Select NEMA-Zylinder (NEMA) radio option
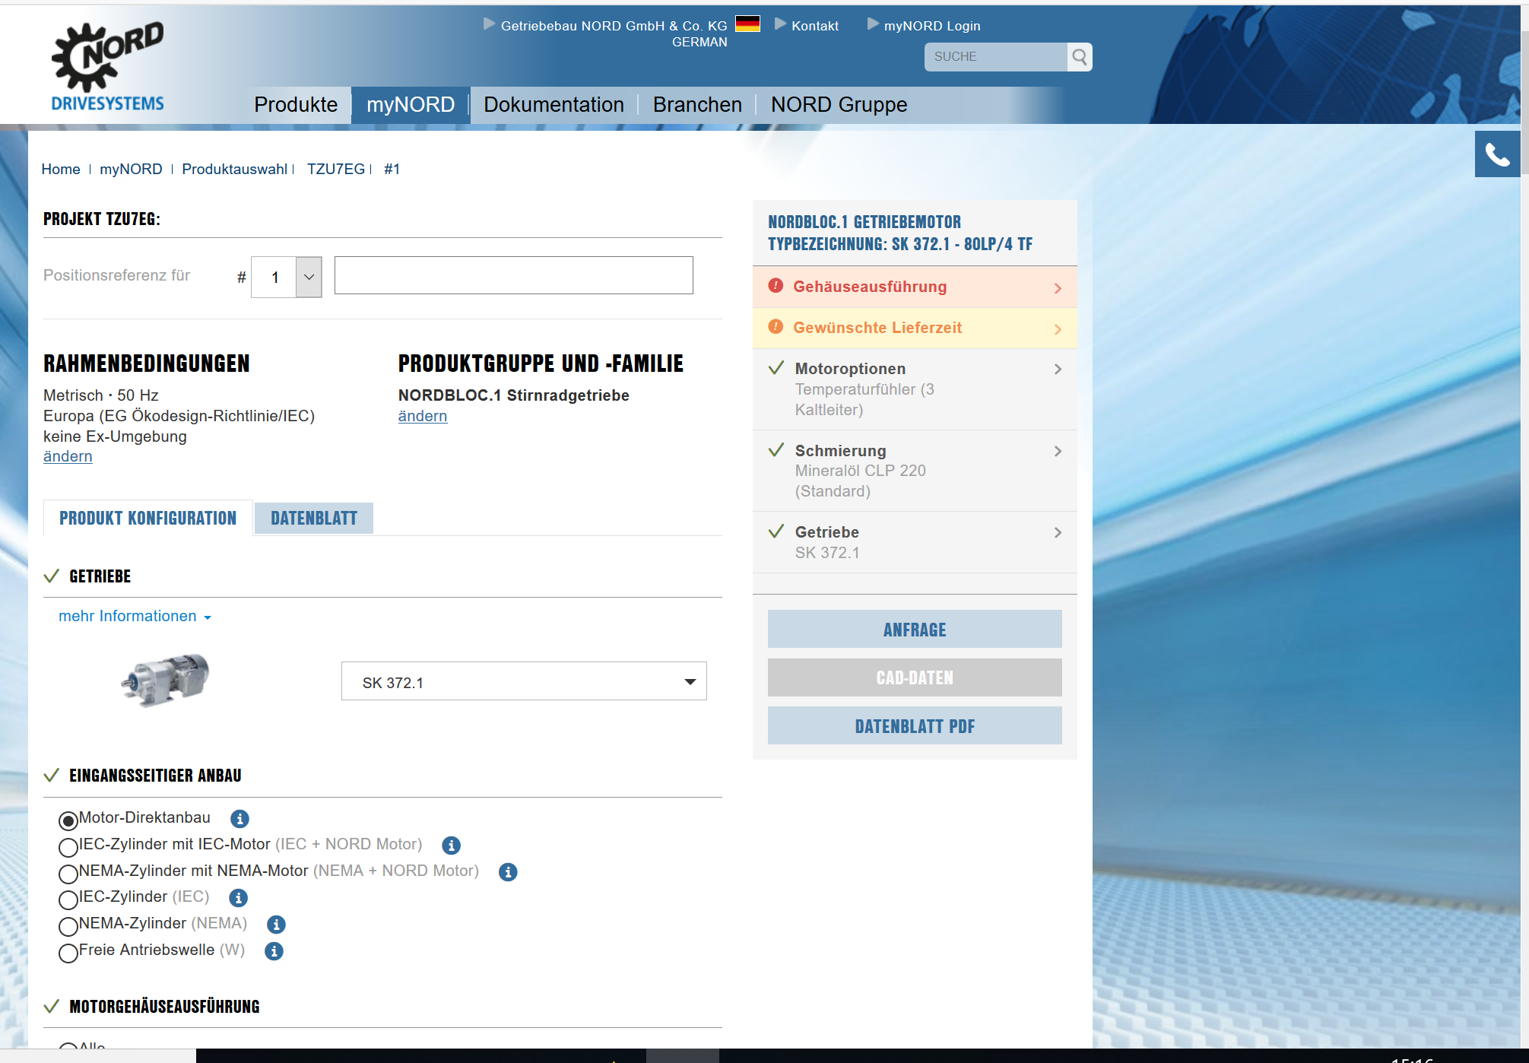Viewport: 1529px width, 1063px height. coord(68,926)
